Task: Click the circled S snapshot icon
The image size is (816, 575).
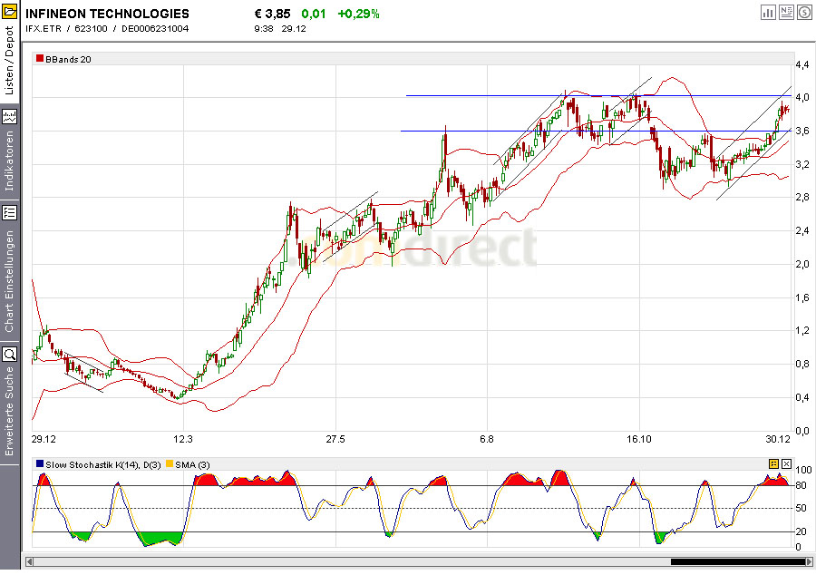Action: pyautogui.click(x=805, y=12)
